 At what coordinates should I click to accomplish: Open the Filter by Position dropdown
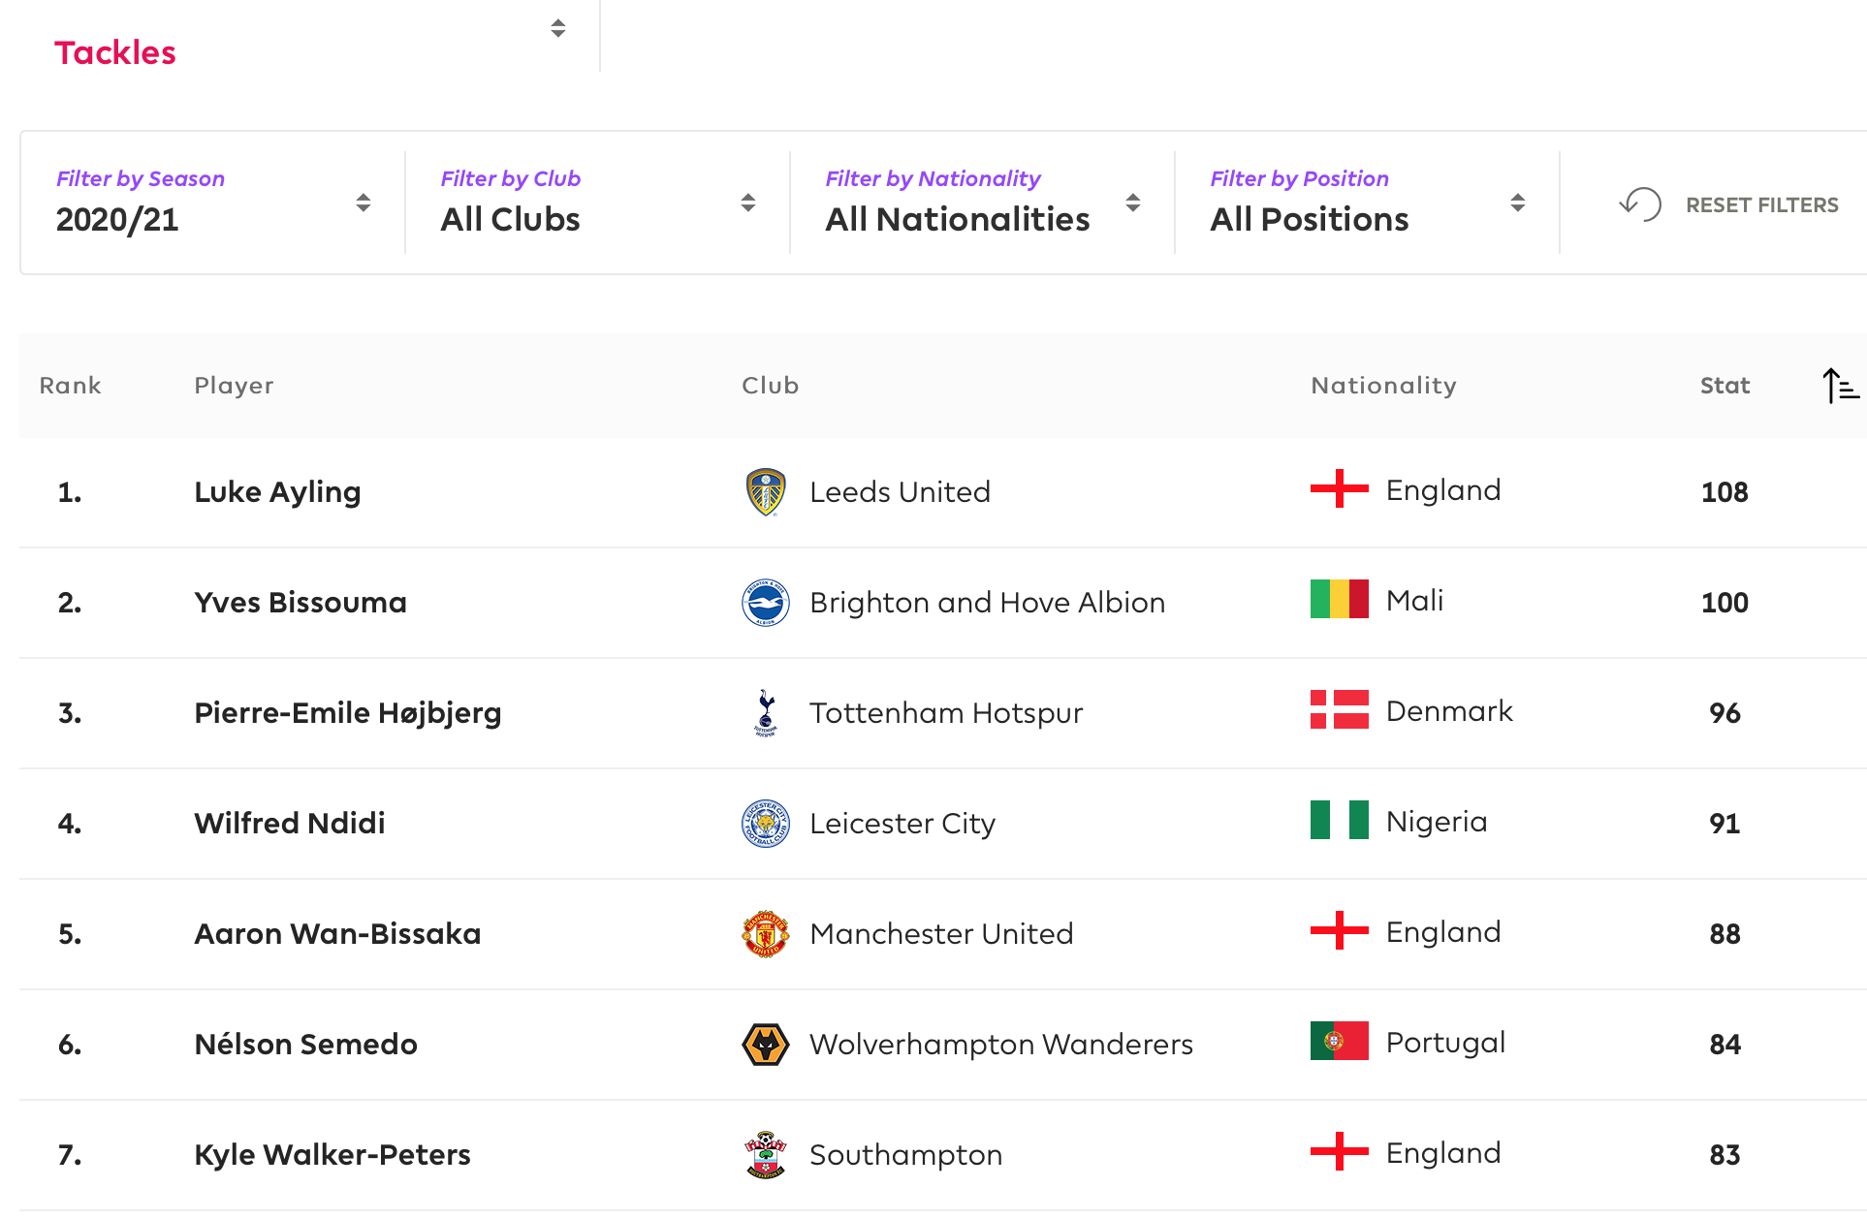1367,203
